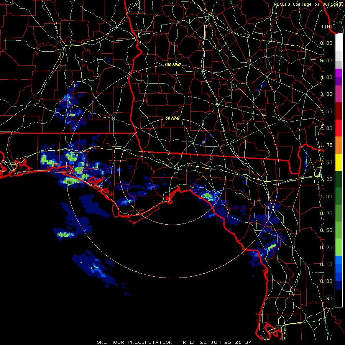Click the white swatch atop the color scale
Viewport: 345px width, 345px height.
click(x=338, y=43)
